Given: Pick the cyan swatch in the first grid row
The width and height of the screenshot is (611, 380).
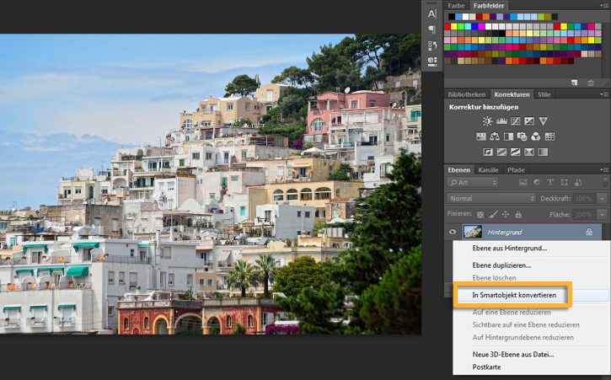Looking at the screenshot, I should [x=468, y=26].
